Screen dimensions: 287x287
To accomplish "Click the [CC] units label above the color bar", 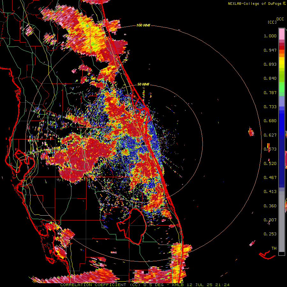I will point(272,22).
